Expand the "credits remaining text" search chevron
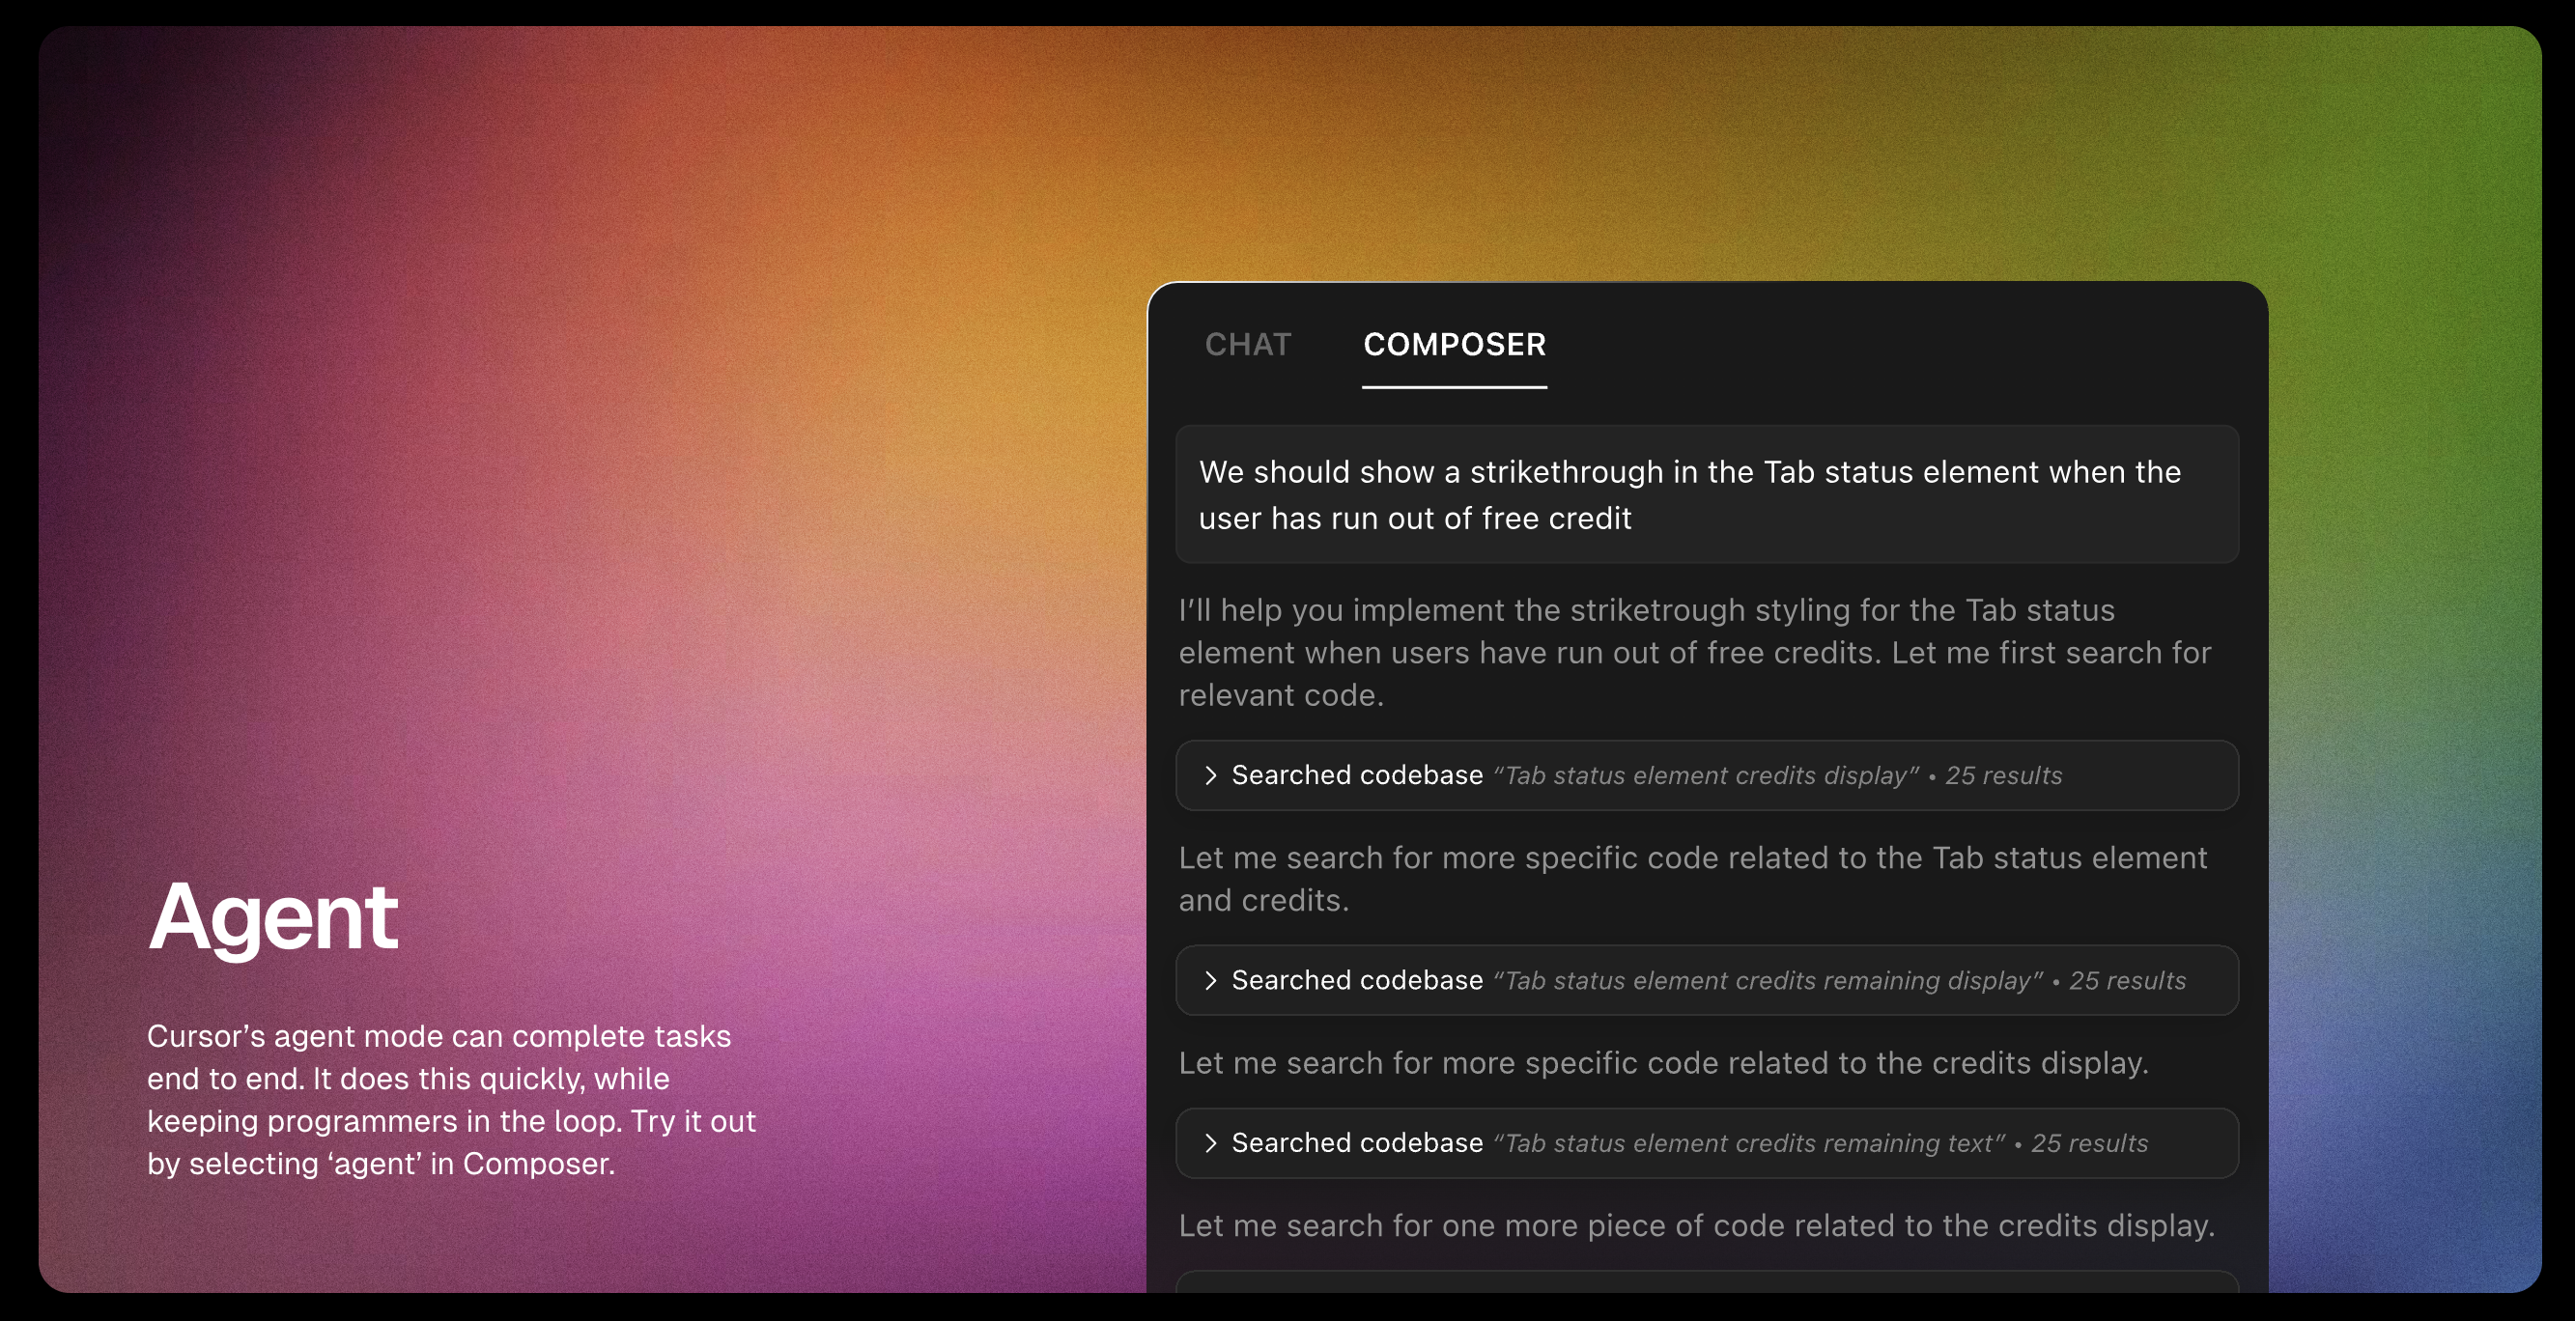This screenshot has height=1321, width=2575. 1209,1143
